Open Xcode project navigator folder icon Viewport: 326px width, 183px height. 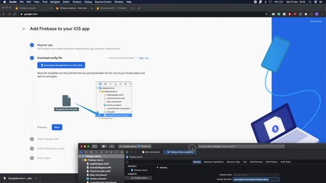81,152
